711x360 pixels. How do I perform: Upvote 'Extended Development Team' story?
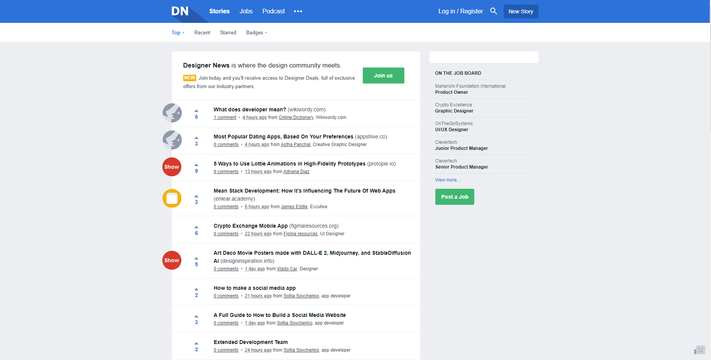click(x=196, y=344)
